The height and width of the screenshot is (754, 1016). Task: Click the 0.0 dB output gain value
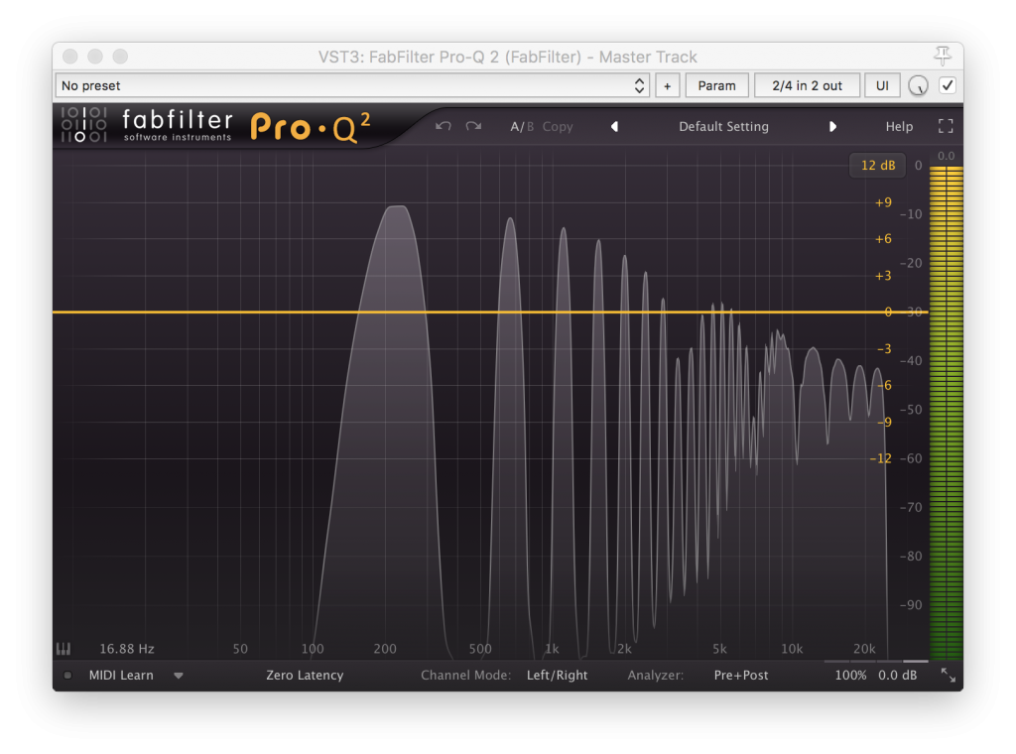(897, 675)
